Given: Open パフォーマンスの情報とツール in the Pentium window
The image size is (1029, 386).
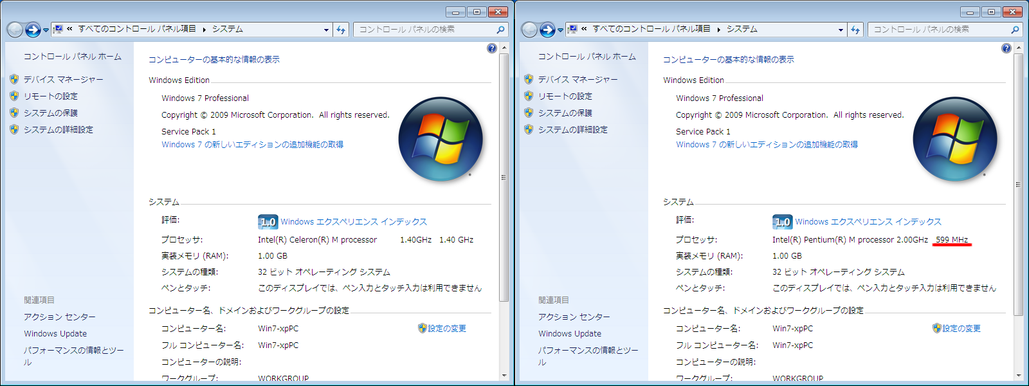Looking at the screenshot, I should click(x=588, y=356).
